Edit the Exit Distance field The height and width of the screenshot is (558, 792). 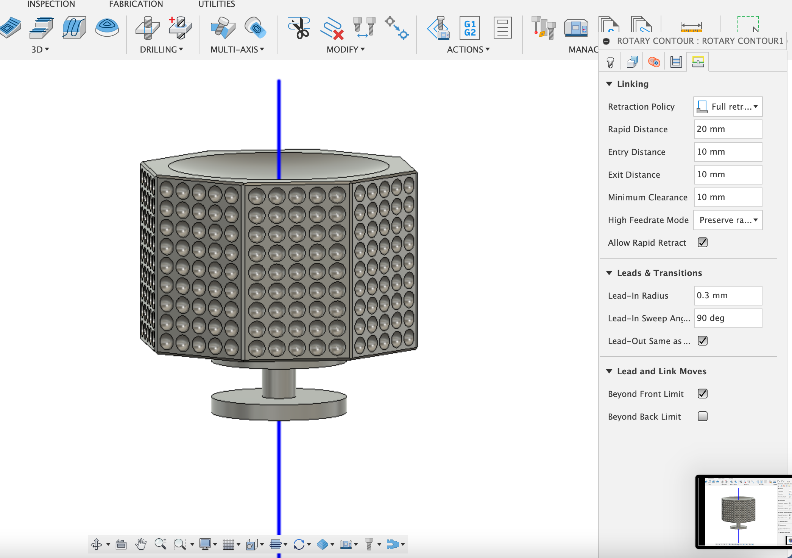click(728, 175)
